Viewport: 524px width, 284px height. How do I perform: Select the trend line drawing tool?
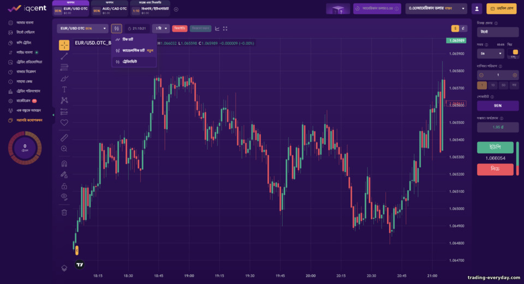pyautogui.click(x=64, y=56)
